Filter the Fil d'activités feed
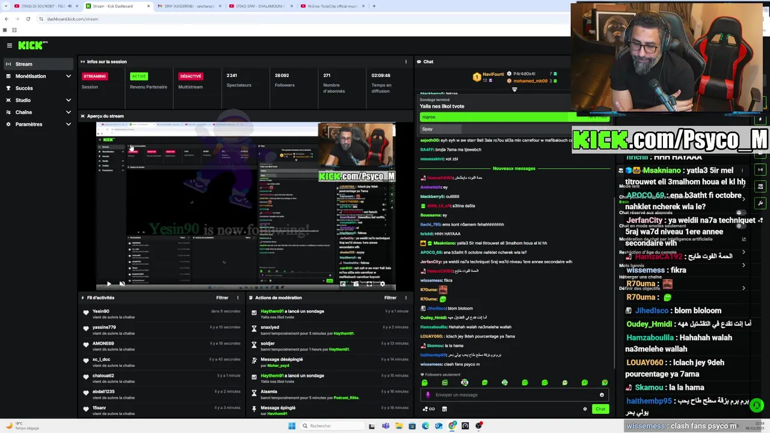Viewport: 770px width, 433px height. 222,298
